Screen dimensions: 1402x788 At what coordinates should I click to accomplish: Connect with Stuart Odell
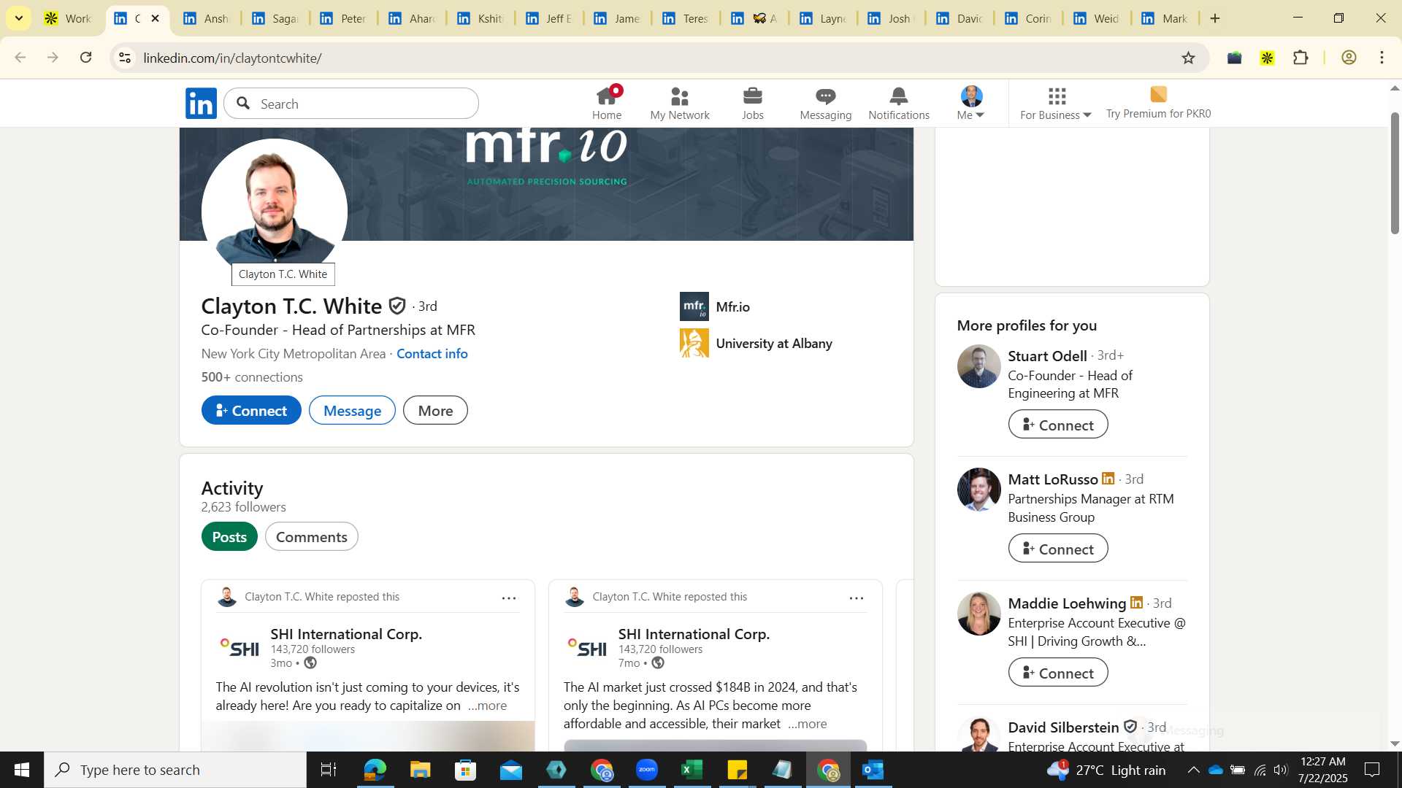click(x=1058, y=425)
